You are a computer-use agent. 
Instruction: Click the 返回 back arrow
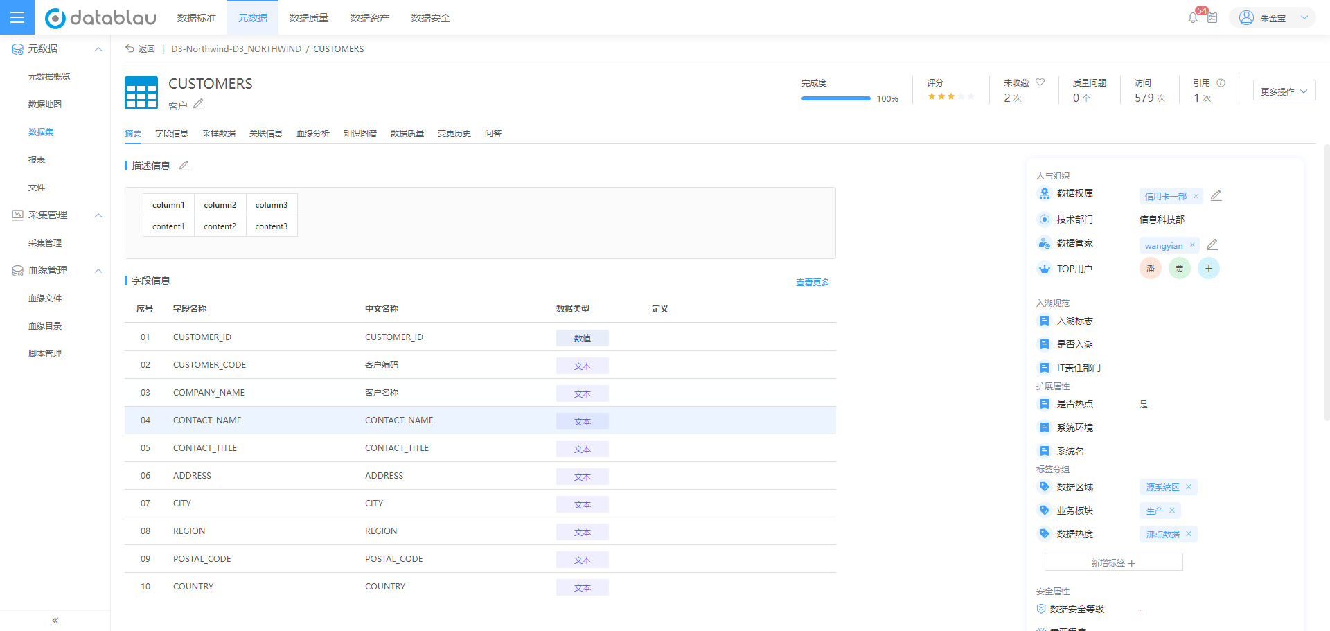(130, 48)
